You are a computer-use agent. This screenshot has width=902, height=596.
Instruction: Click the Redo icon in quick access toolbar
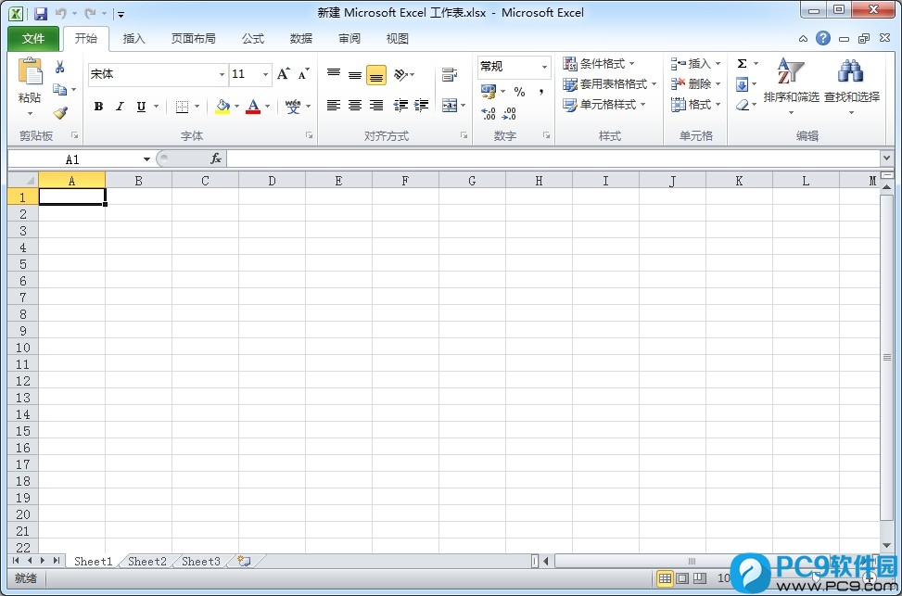90,13
